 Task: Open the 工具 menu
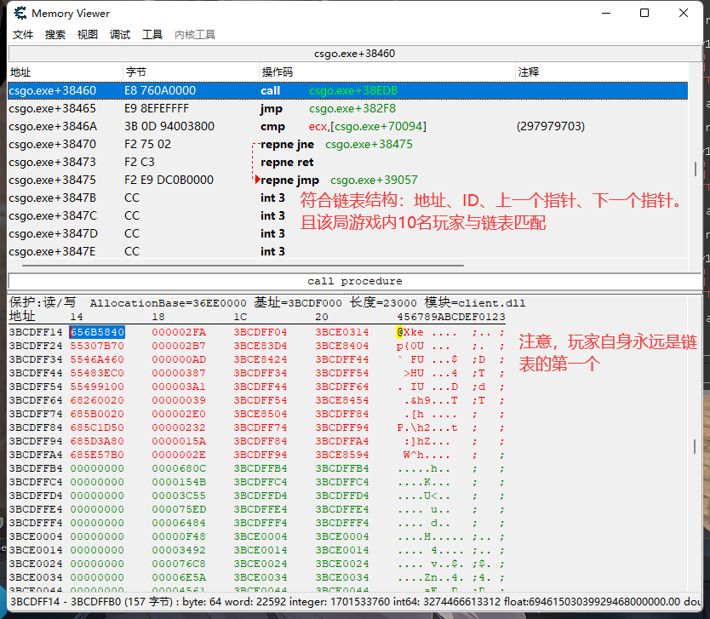coord(152,35)
